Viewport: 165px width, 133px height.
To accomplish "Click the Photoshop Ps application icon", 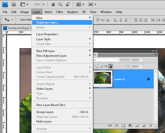I will coord(5,4).
